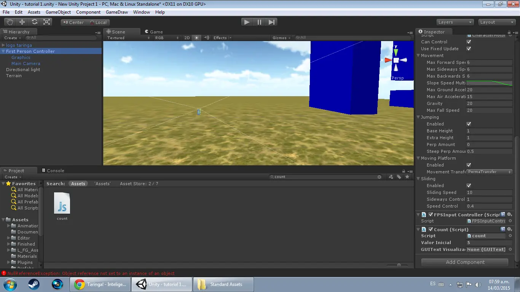Toggle Sliding Enabled checkbox

click(469, 186)
